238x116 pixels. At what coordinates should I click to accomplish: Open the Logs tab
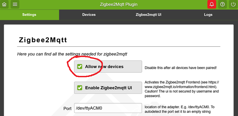[x=208, y=15]
